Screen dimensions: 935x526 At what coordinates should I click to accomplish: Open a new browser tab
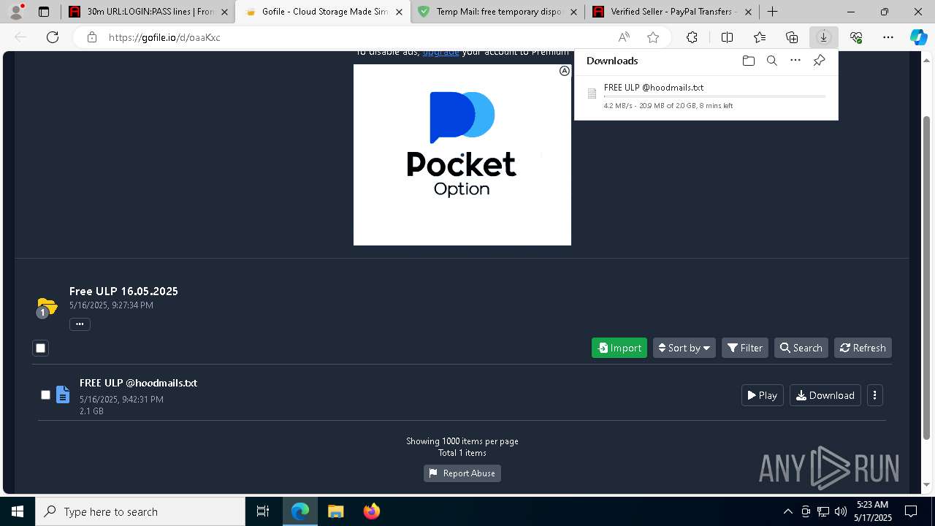pyautogui.click(x=772, y=12)
